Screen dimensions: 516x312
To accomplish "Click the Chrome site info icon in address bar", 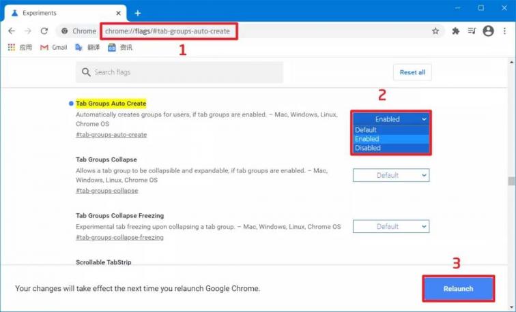I will click(65, 31).
